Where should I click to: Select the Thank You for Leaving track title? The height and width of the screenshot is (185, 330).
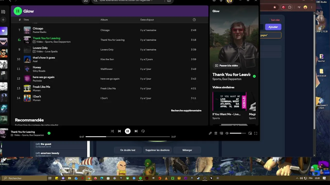[x=46, y=38]
